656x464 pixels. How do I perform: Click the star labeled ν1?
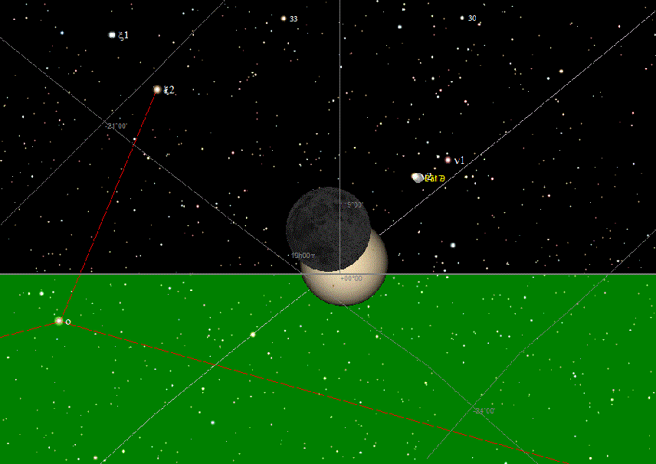448,160
